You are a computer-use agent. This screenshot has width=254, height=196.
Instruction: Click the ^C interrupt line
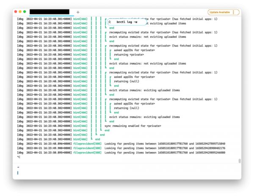[19, 157]
